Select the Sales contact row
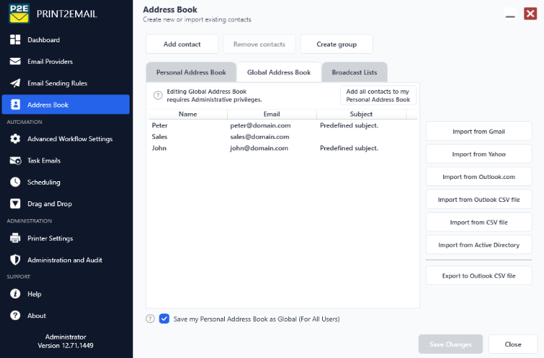 [283, 137]
